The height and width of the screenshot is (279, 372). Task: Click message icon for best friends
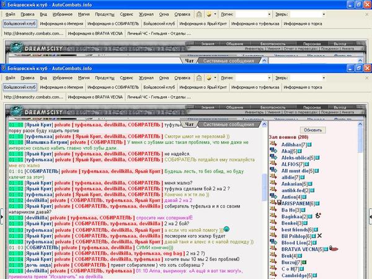coord(273,229)
